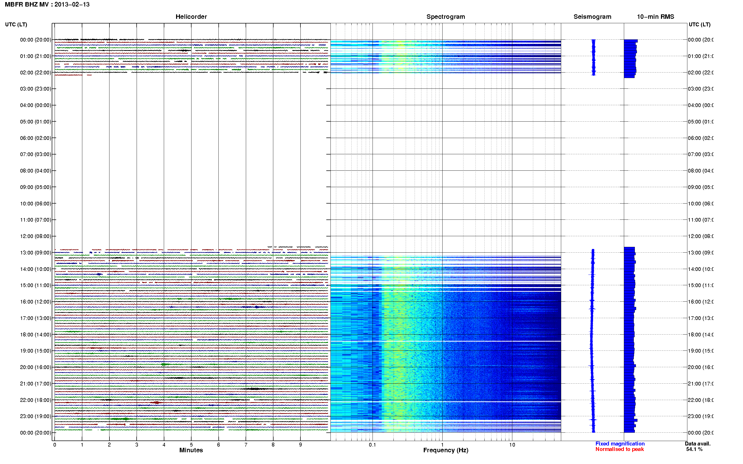Select tick 1 on the Minutes axis

(82, 445)
